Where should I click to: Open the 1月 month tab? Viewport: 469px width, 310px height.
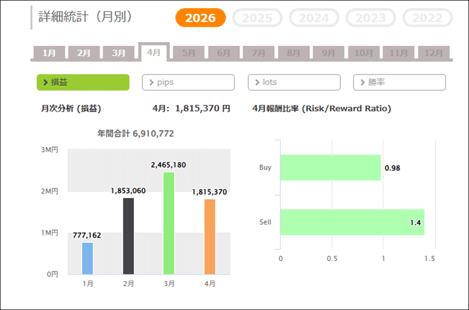coord(49,53)
